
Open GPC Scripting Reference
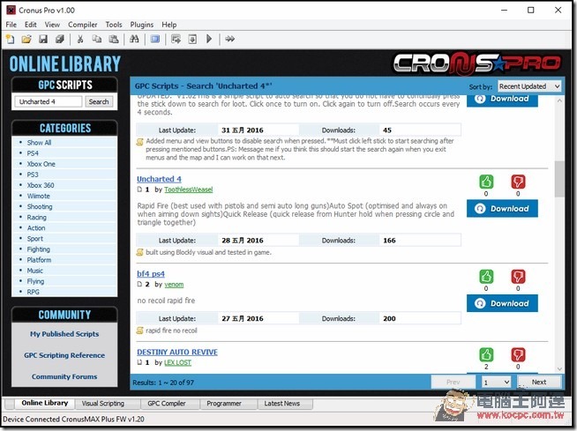coord(64,355)
